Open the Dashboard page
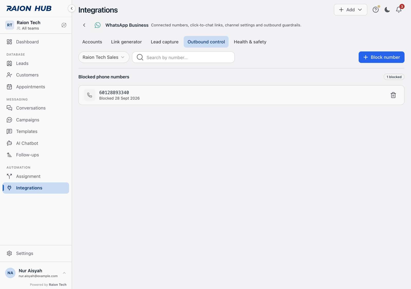This screenshot has height=289, width=411. pos(36,42)
